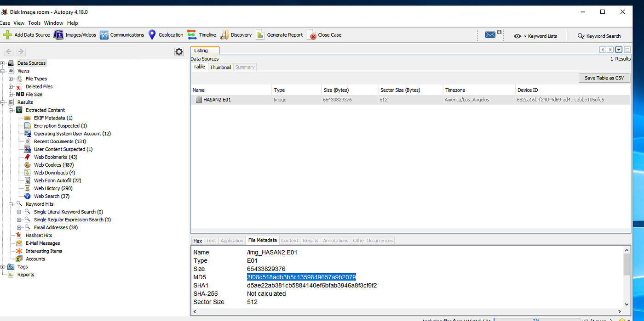The image size is (644, 321).
Task: Expand Single Literal Keyword Search (0)
Action: pyautogui.click(x=19, y=212)
